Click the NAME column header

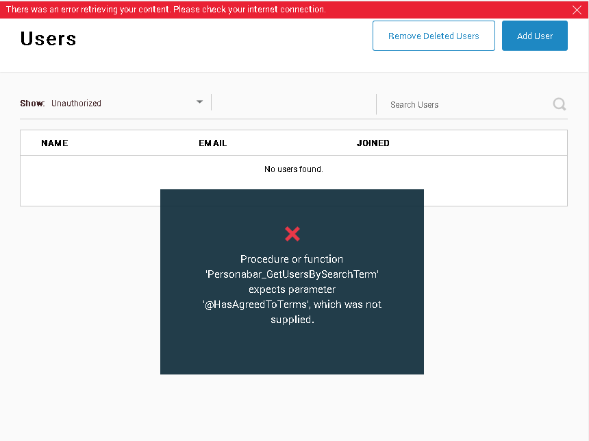pos(55,143)
